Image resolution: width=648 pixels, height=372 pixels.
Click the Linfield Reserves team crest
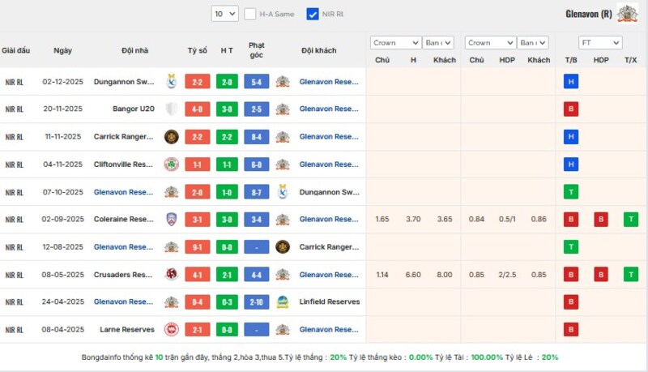pyautogui.click(x=282, y=302)
